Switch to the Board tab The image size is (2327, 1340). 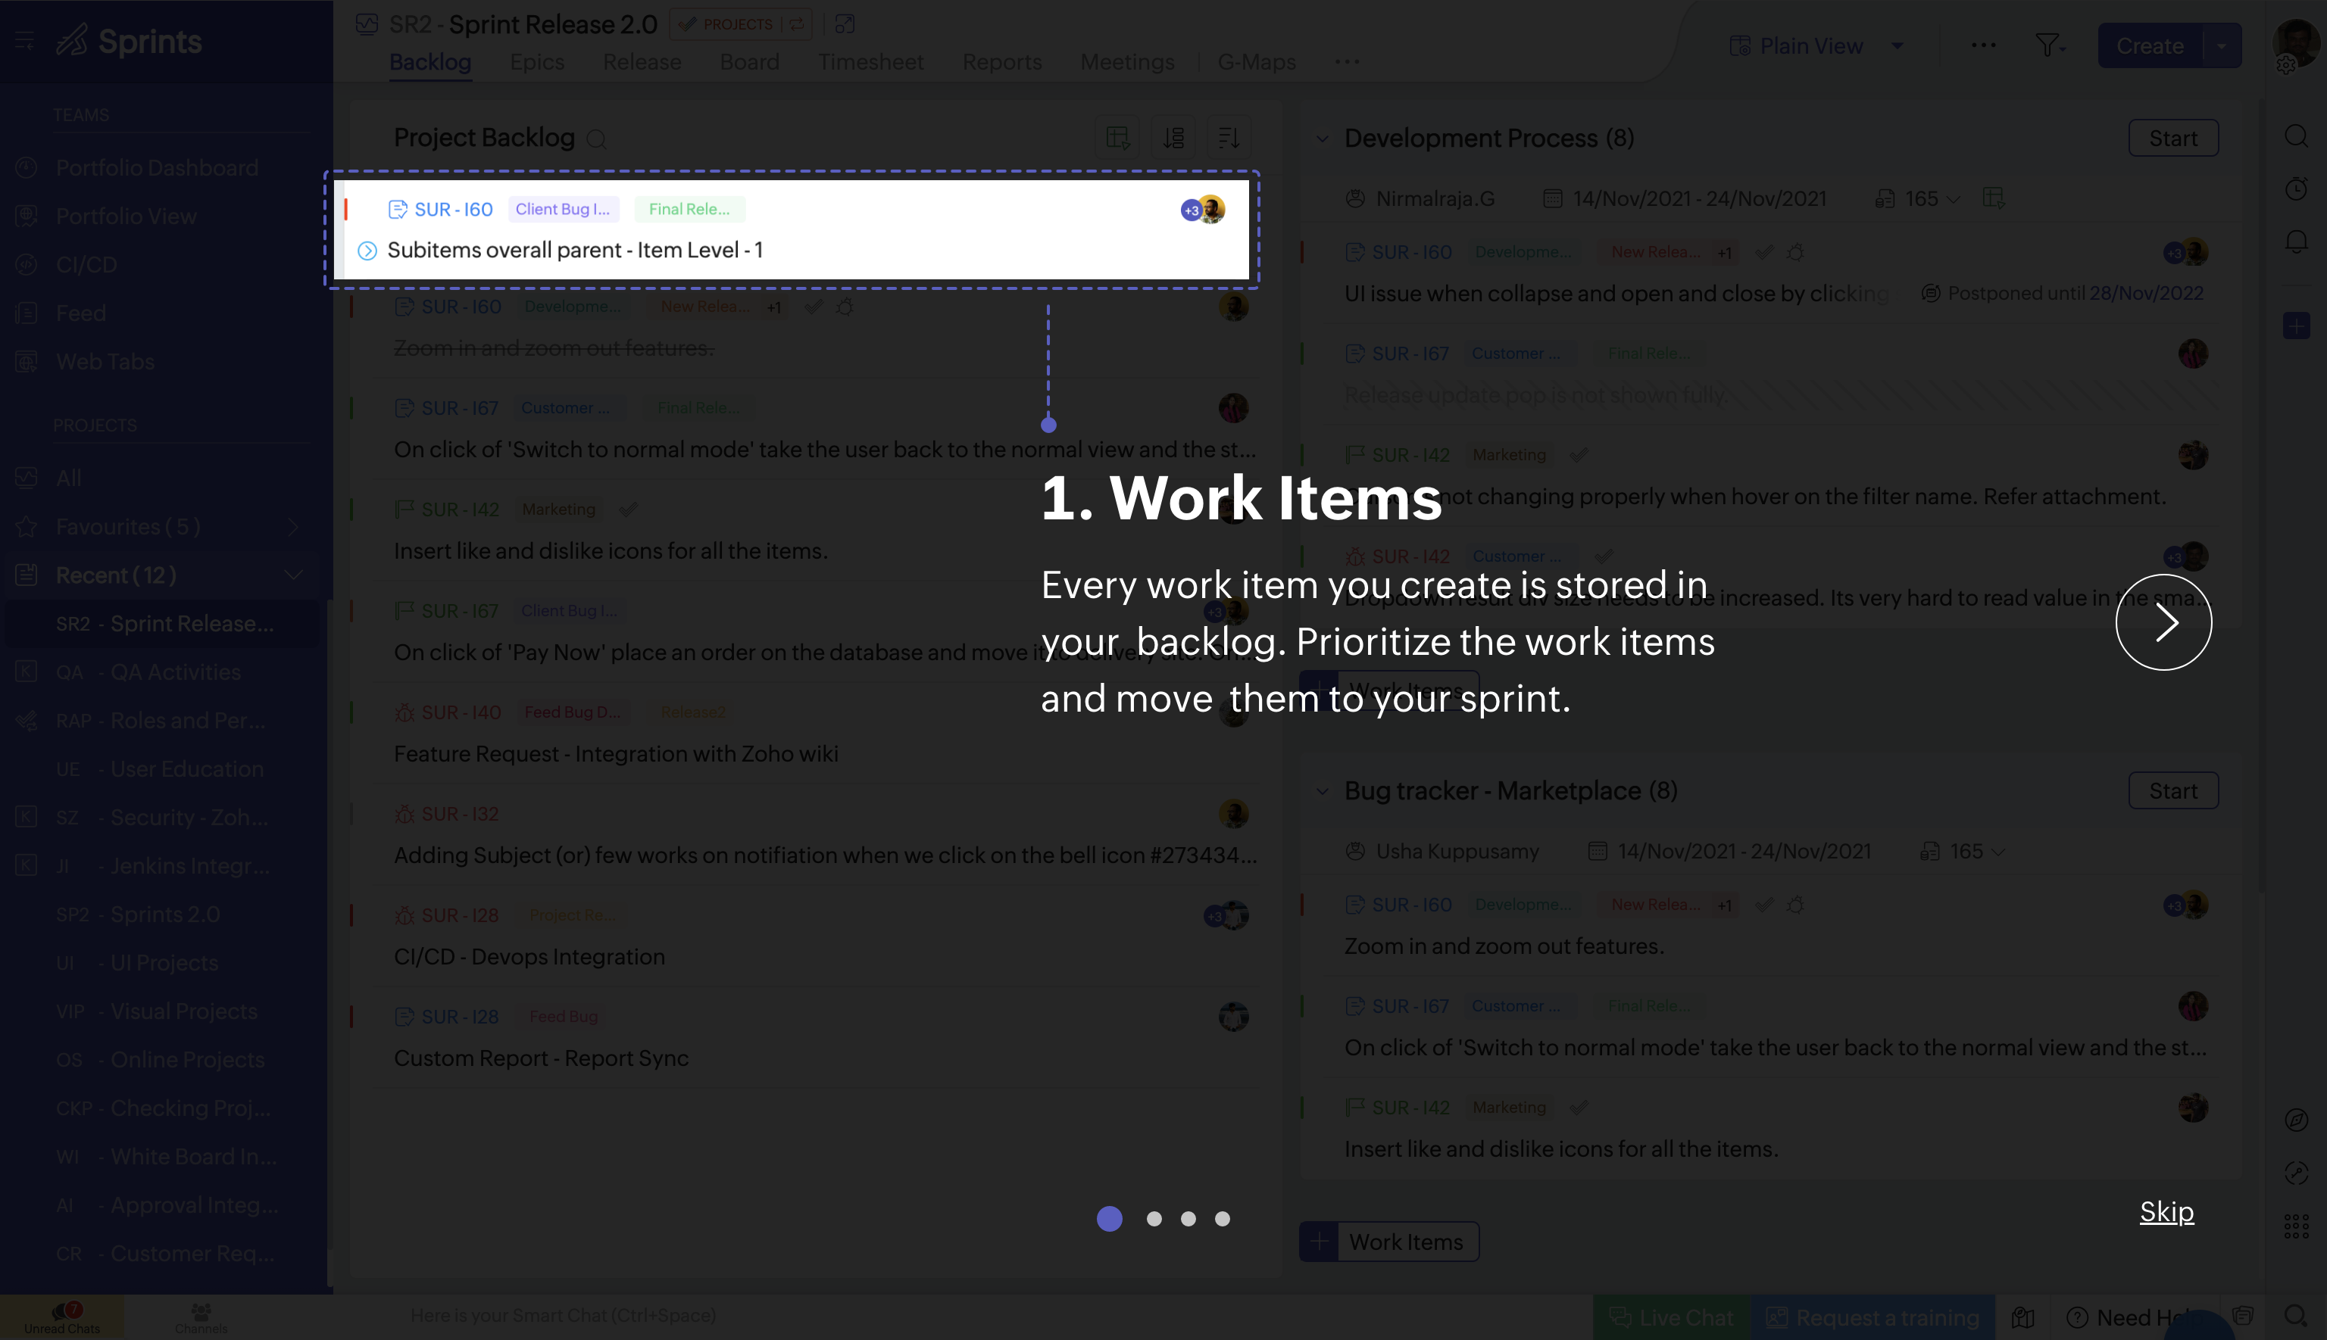(750, 61)
